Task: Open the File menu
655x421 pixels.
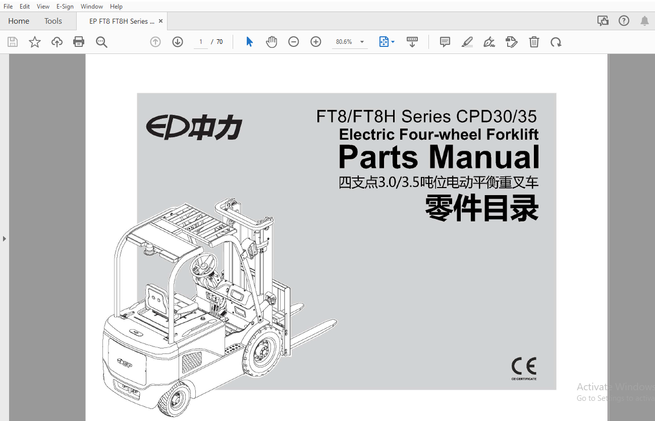Action: (x=8, y=7)
